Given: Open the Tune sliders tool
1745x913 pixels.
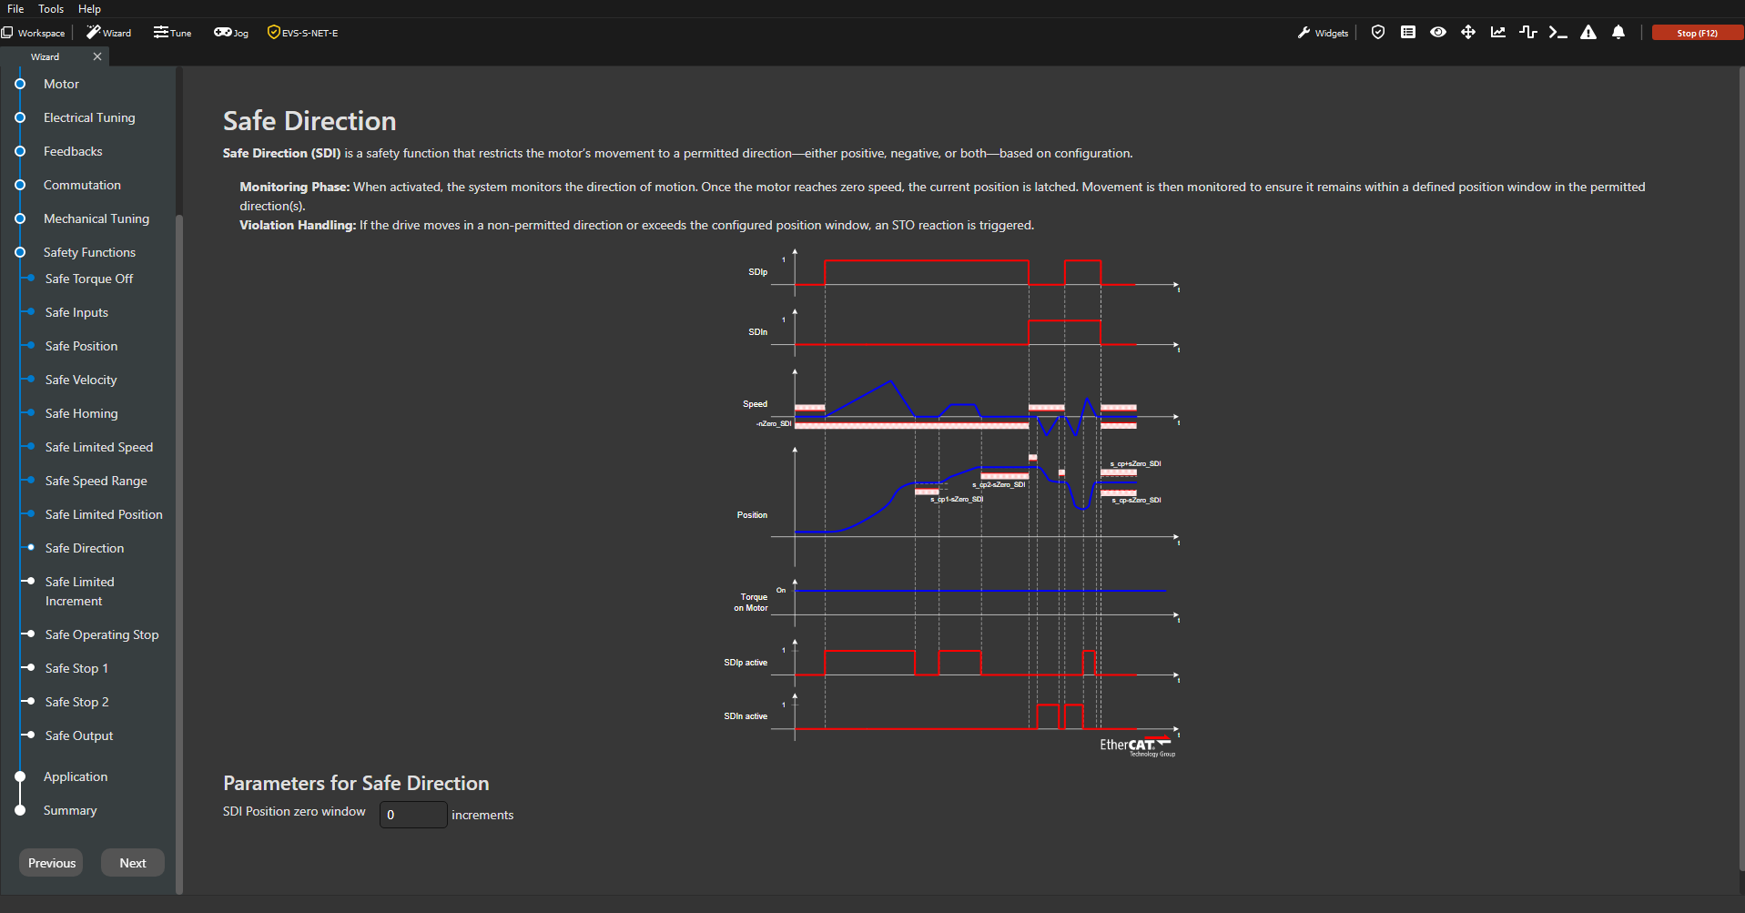Looking at the screenshot, I should pyautogui.click(x=173, y=33).
